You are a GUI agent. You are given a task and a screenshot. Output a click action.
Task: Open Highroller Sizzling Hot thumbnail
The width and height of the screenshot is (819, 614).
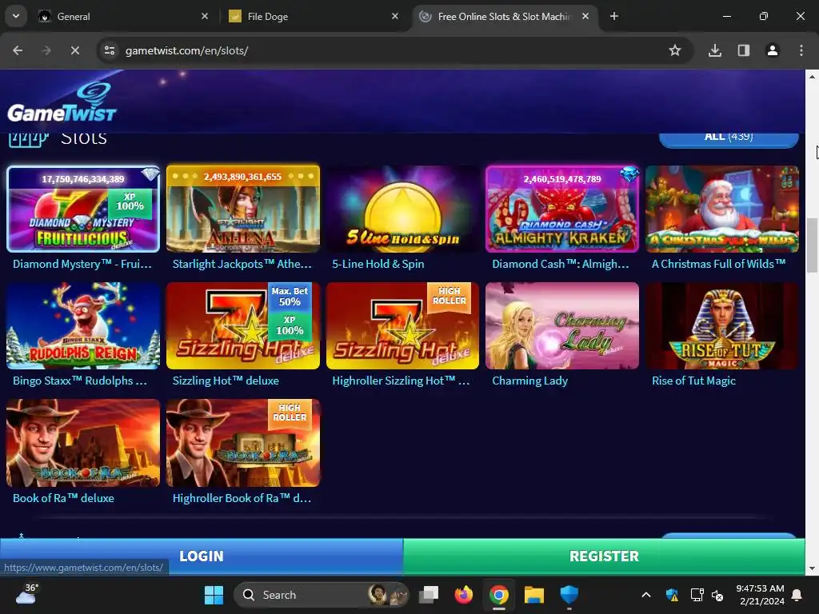403,326
